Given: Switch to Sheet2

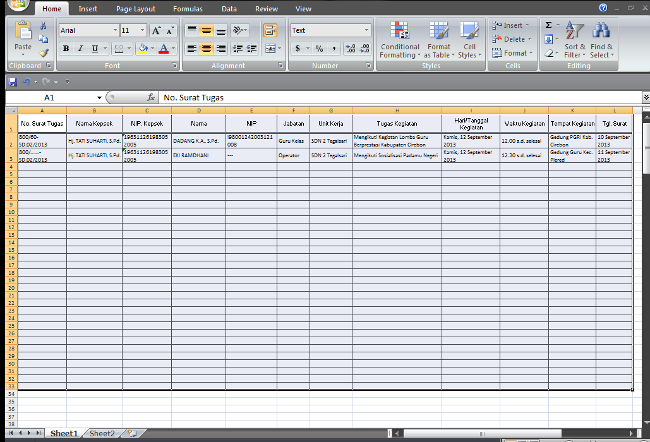Looking at the screenshot, I should click(x=101, y=433).
